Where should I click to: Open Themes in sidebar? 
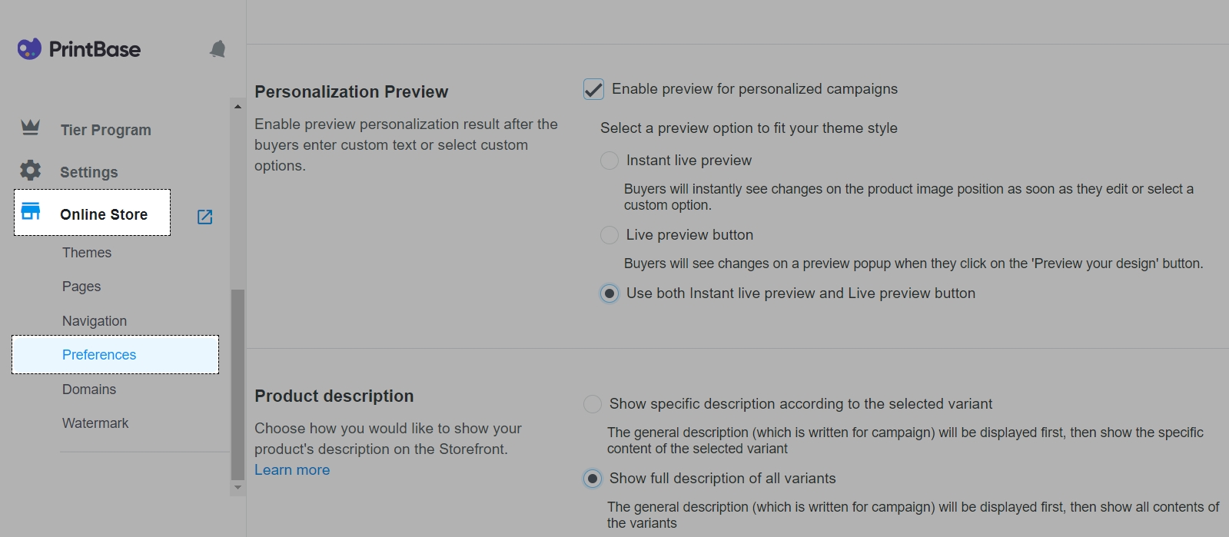click(87, 253)
